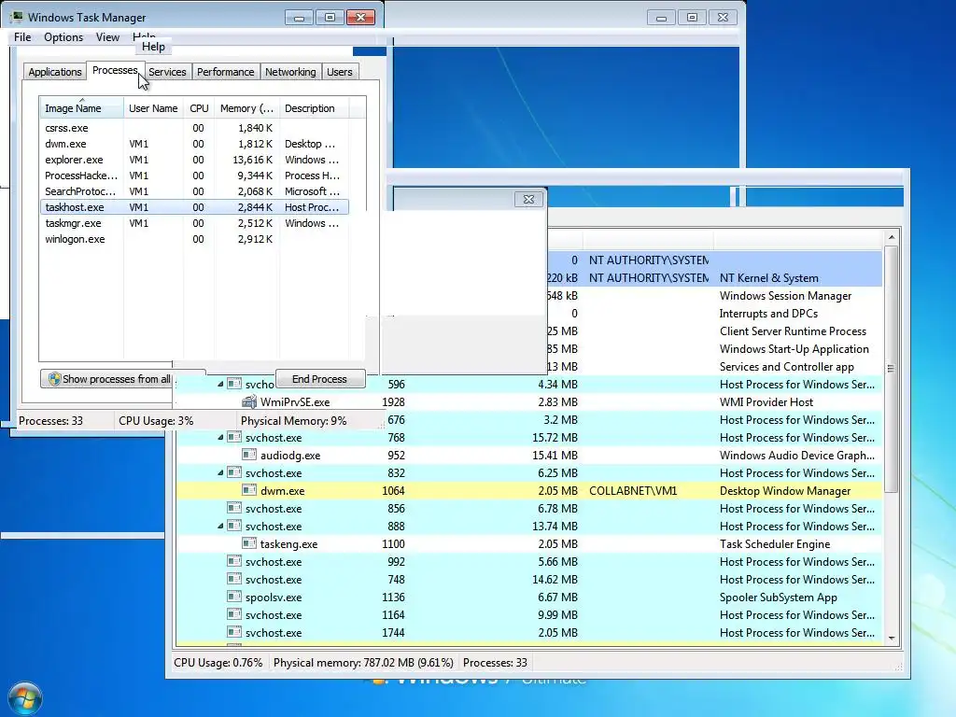956x717 pixels.
Task: Collapse svchost.exe tree node with PID 768
Action: 220,437
